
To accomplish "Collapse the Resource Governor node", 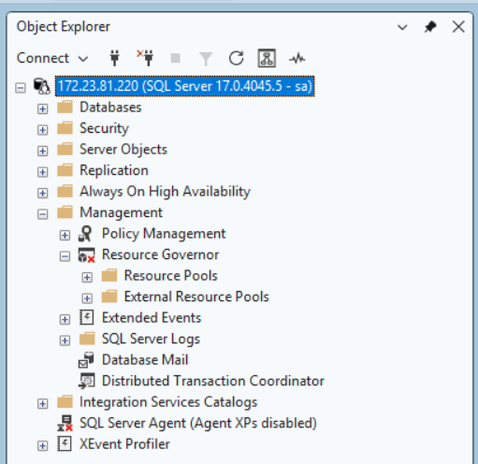I will pos(65,256).
